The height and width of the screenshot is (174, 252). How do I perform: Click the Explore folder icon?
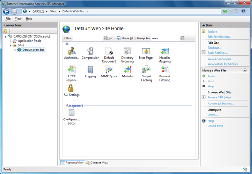203,32
